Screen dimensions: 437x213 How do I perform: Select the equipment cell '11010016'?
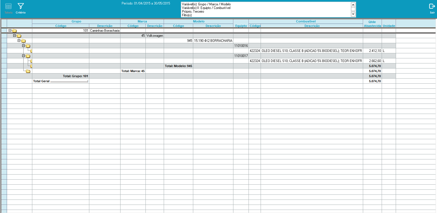(241, 46)
